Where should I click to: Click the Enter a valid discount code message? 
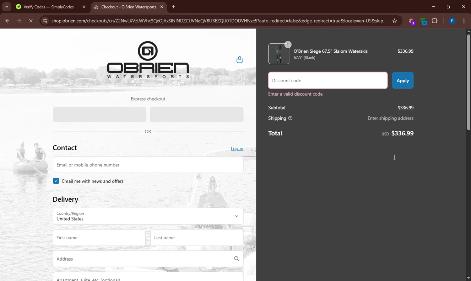pyautogui.click(x=295, y=94)
